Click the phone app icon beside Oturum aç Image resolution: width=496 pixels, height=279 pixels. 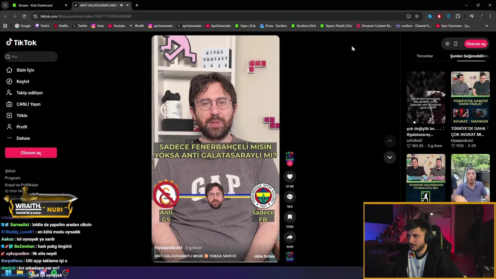(456, 44)
